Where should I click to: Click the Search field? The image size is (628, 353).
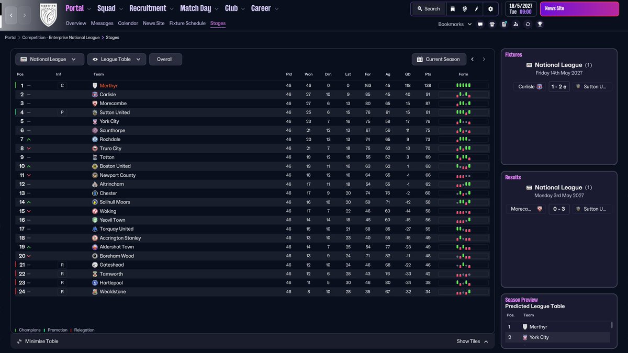point(429,9)
